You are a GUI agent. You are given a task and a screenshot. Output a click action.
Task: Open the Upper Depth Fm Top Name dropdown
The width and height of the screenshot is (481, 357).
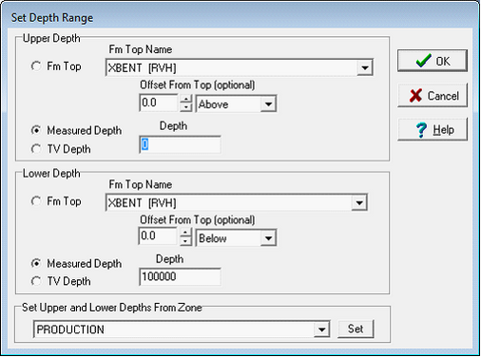click(x=365, y=67)
